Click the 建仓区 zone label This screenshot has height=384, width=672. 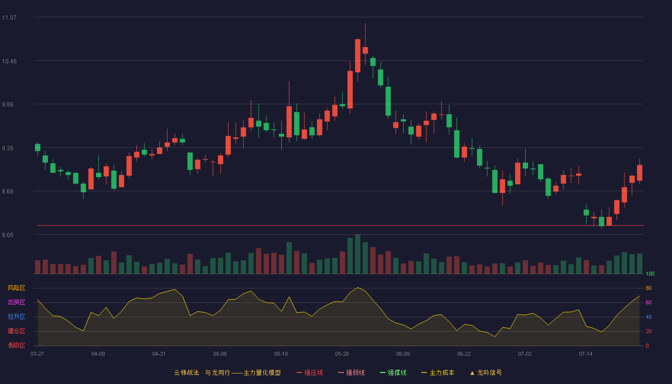(x=16, y=331)
